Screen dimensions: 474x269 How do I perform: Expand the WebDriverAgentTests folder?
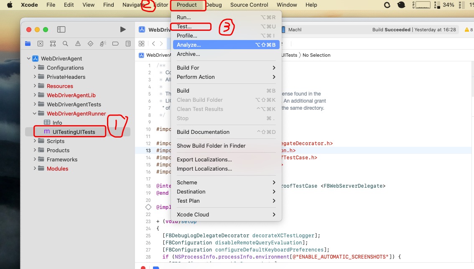35,104
